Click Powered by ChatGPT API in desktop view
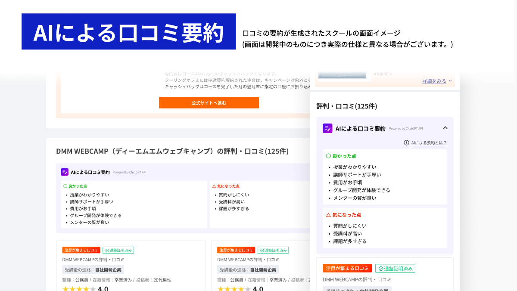 pyautogui.click(x=129, y=172)
